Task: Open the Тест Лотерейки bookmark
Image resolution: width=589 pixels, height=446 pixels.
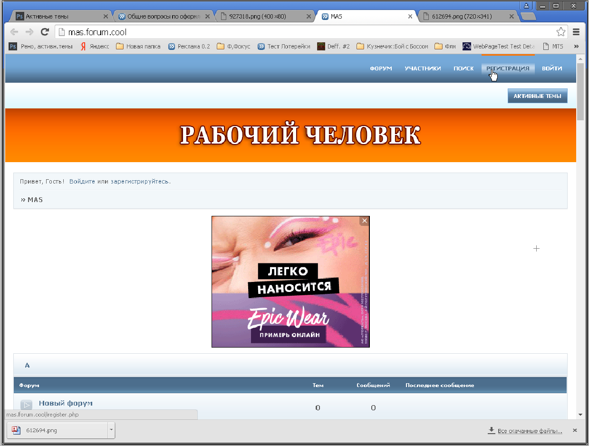Action: 284,46
